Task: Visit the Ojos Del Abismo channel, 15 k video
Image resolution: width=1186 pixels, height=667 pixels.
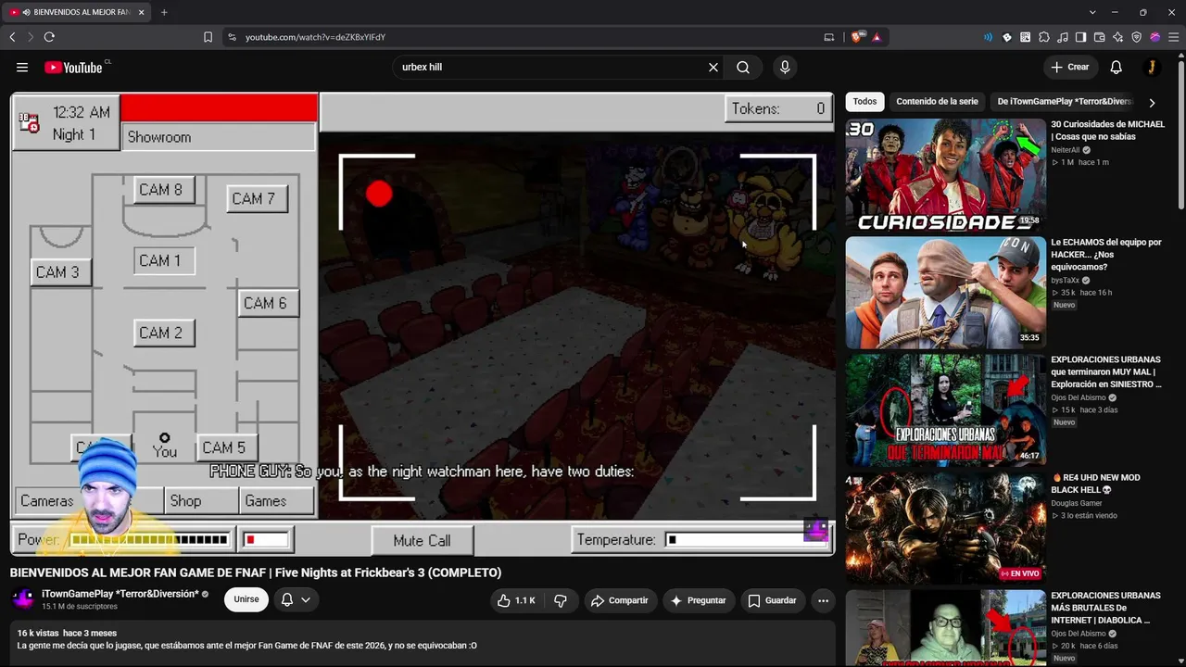Action: click(1079, 397)
